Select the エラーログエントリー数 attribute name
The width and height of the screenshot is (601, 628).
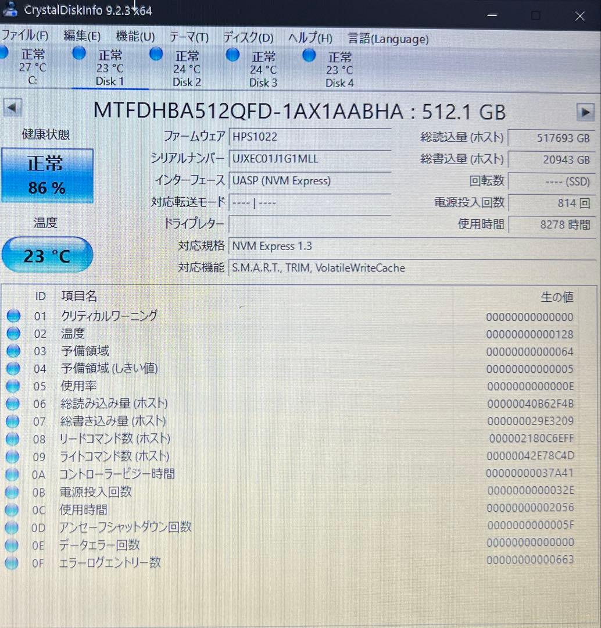(x=110, y=562)
